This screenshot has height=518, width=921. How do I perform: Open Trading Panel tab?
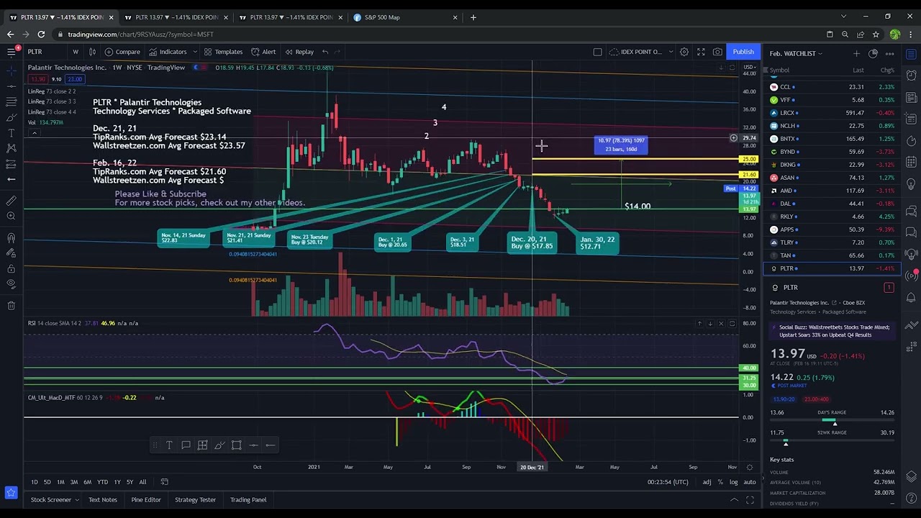(248, 499)
